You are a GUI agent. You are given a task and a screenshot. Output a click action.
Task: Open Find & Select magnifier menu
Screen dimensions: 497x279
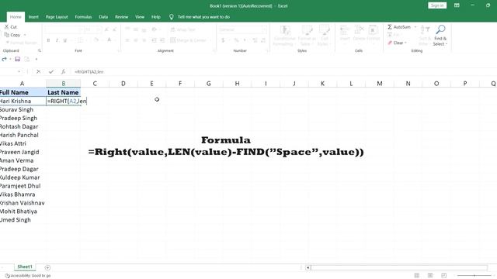tap(440, 36)
